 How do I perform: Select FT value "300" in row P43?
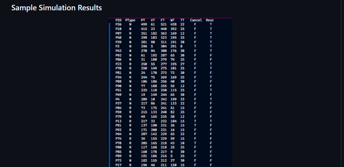coord(164,51)
